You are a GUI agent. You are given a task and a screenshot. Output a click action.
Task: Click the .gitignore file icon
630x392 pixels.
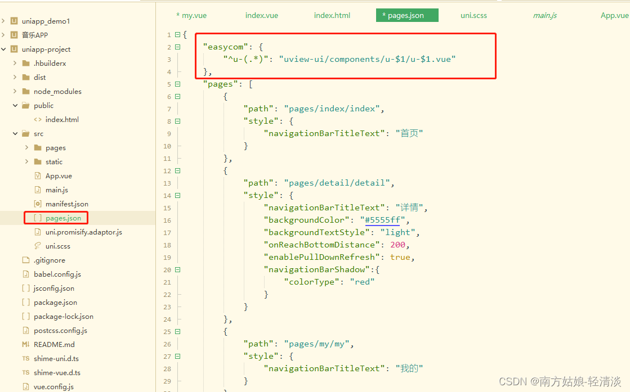pyautogui.click(x=26, y=260)
